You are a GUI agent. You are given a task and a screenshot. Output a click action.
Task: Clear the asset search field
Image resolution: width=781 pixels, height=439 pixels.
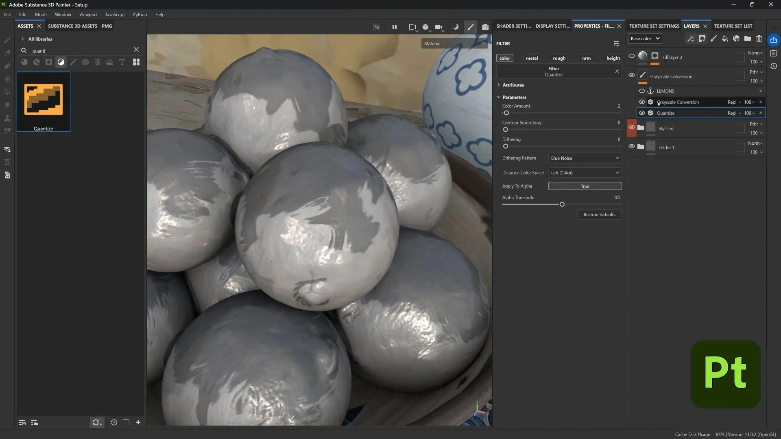[x=136, y=50]
